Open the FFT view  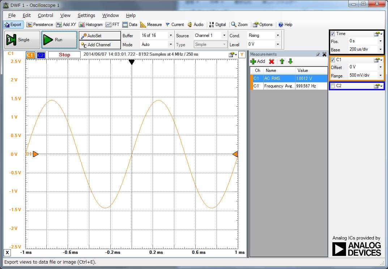coord(112,25)
